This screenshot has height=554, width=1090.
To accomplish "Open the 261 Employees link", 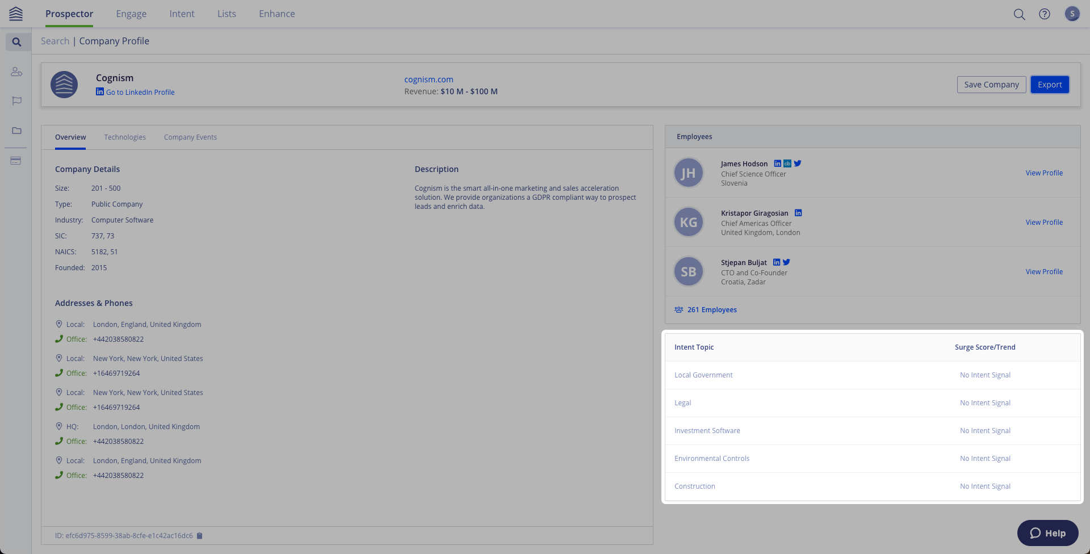I will (x=712, y=310).
